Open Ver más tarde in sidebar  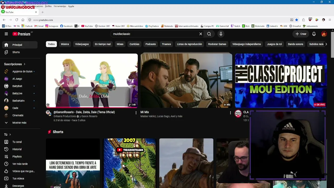point(20,164)
